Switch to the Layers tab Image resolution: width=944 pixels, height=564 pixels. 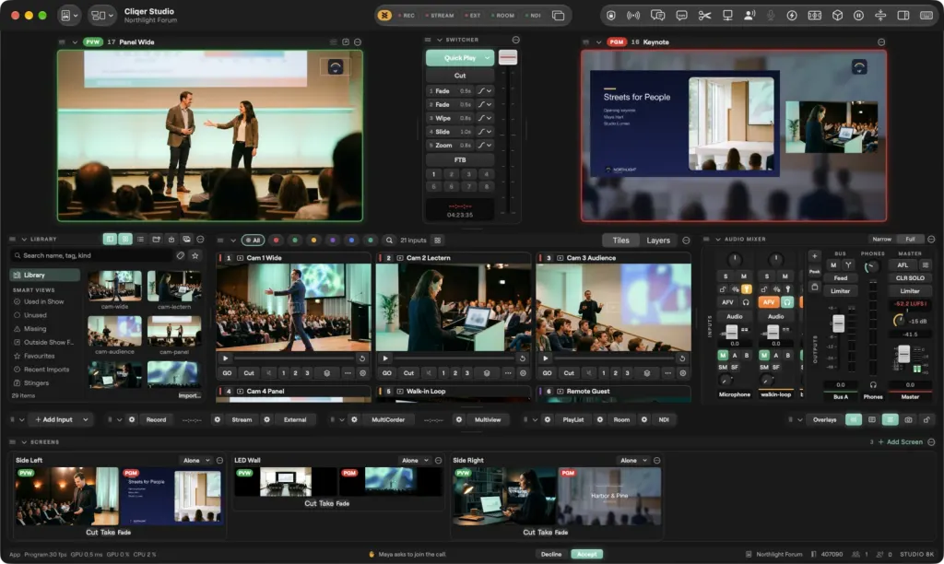click(658, 241)
